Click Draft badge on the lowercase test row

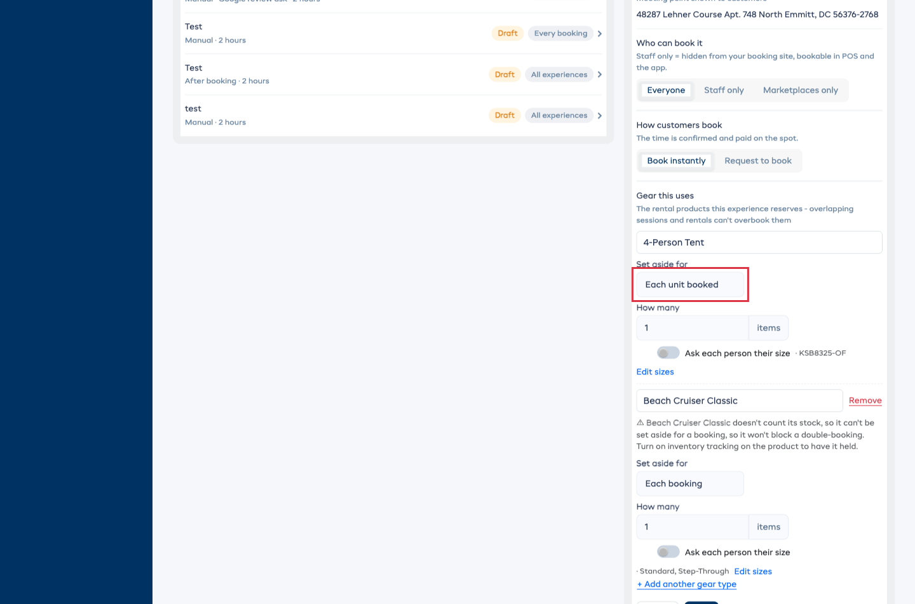[x=505, y=116]
